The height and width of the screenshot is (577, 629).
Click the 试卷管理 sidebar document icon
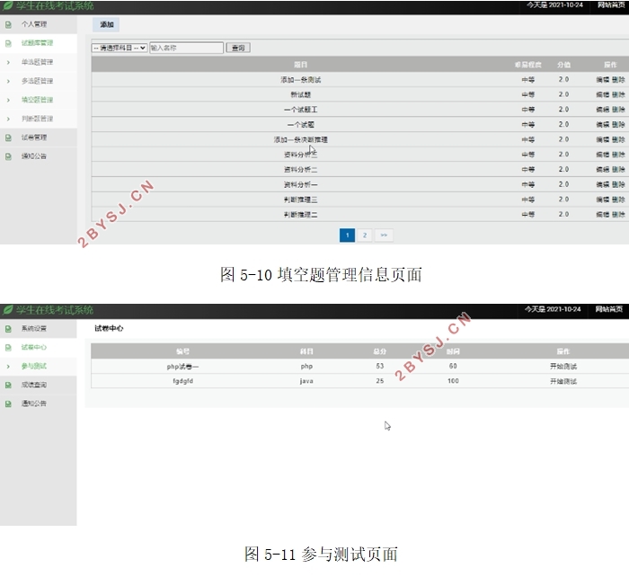(8, 138)
